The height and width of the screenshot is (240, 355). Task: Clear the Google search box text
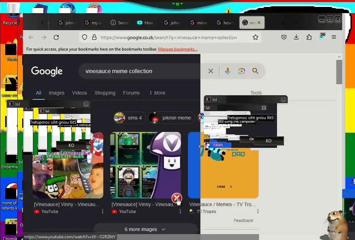211,71
